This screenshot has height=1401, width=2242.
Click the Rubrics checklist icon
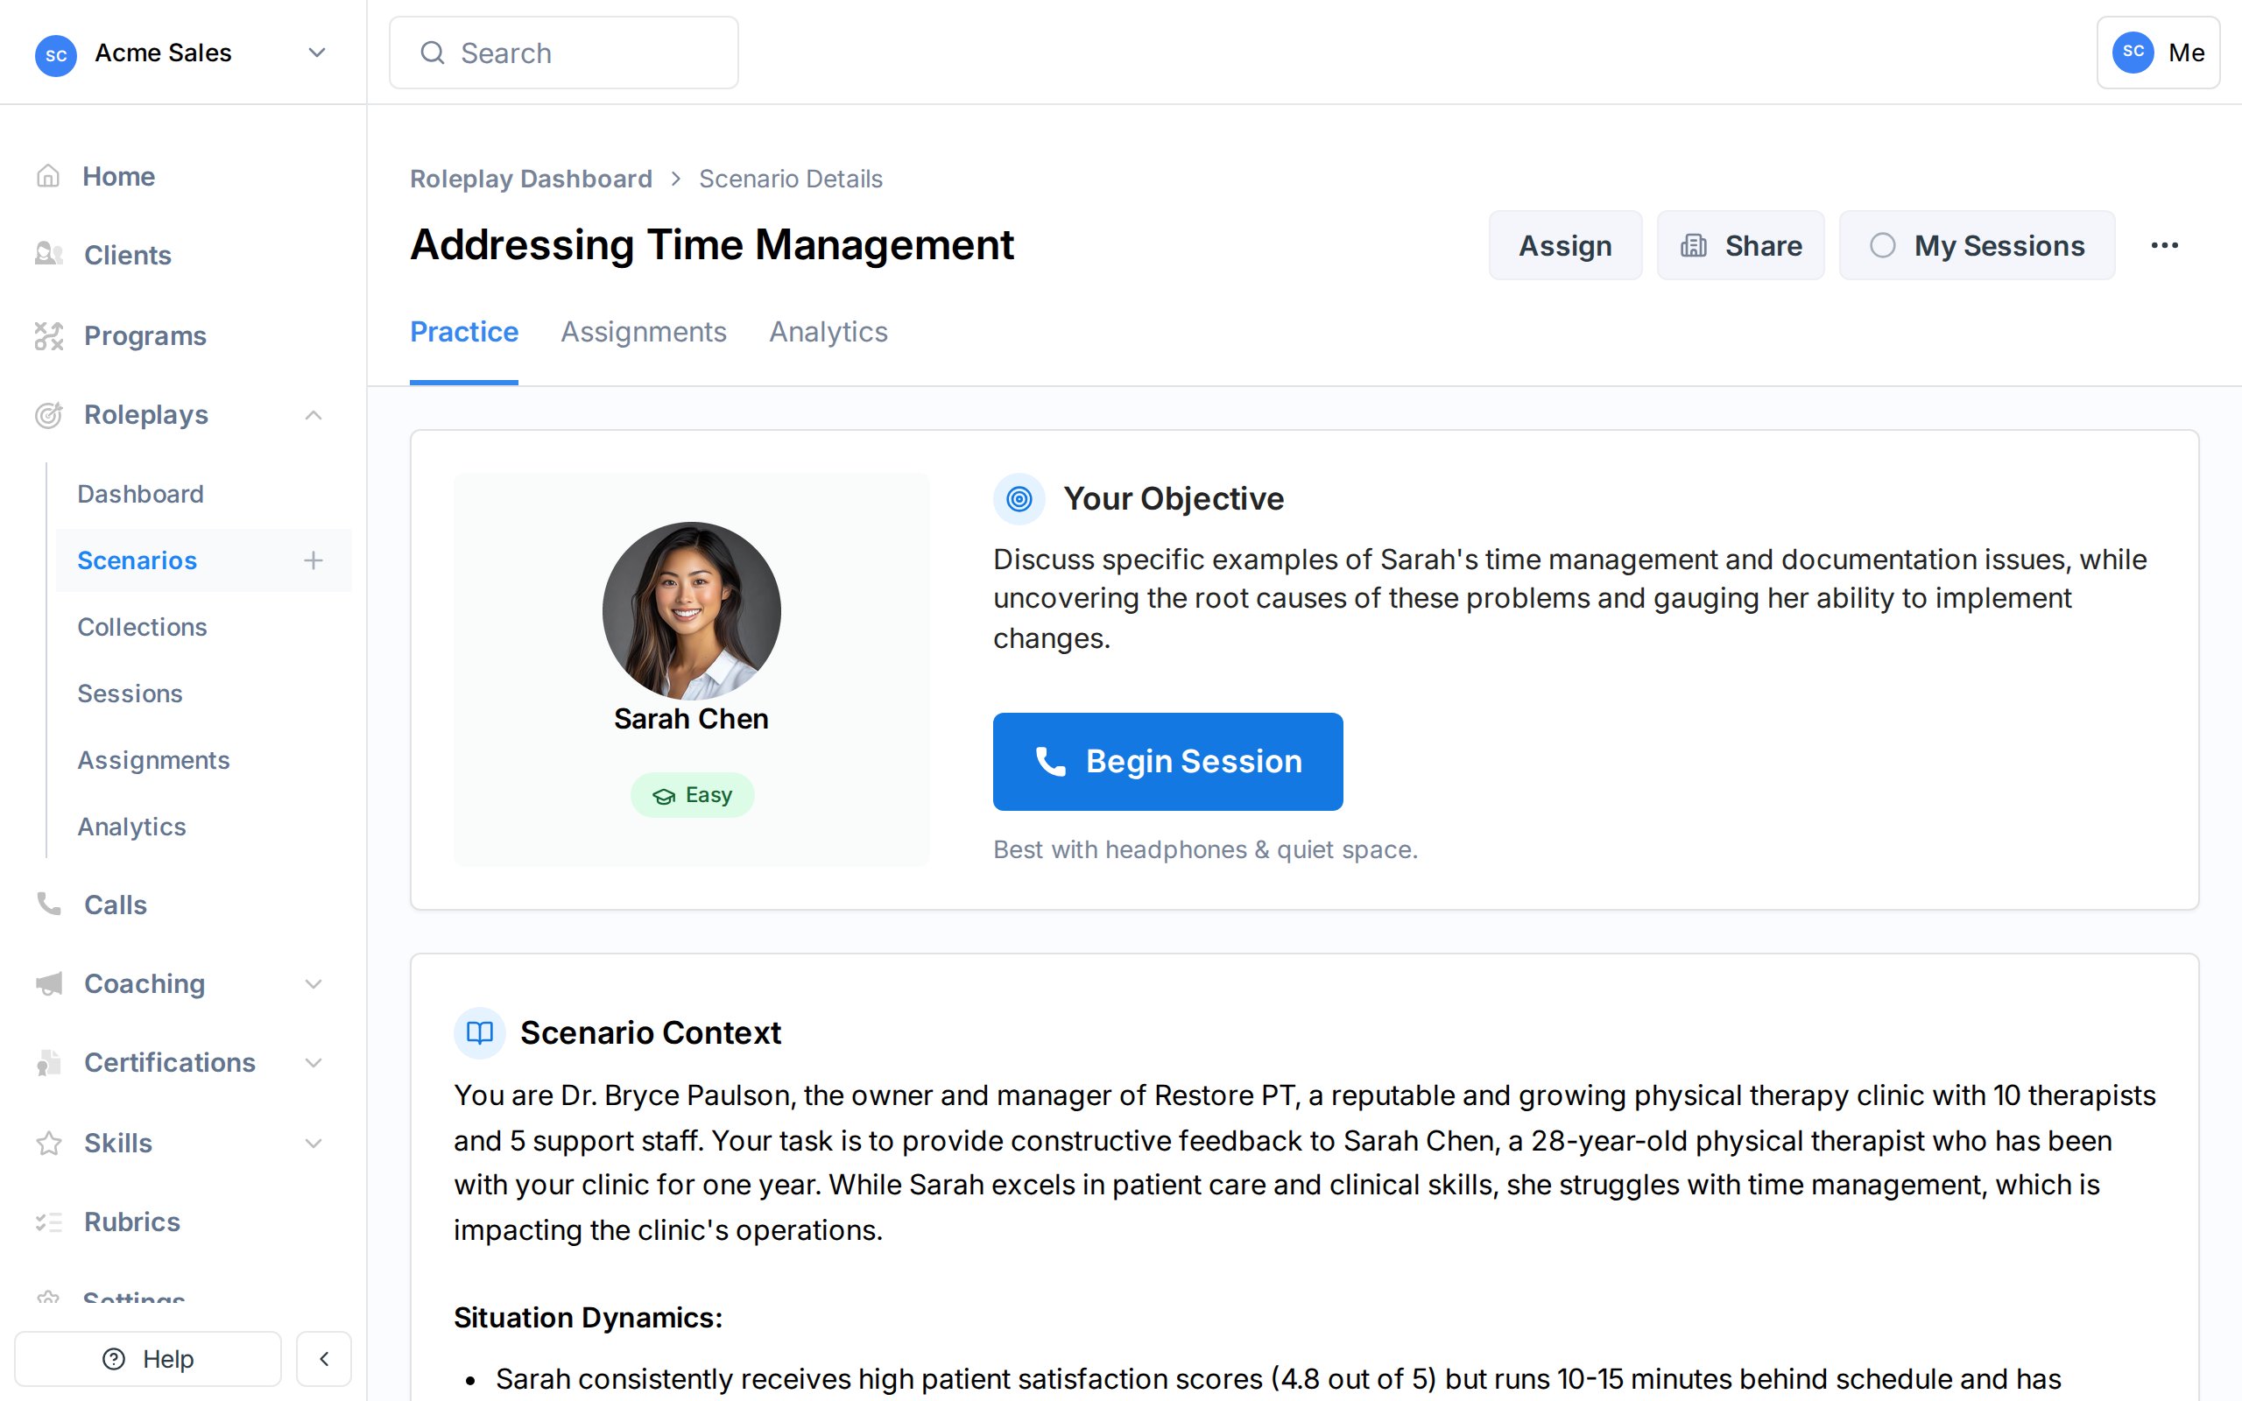click(x=48, y=1222)
